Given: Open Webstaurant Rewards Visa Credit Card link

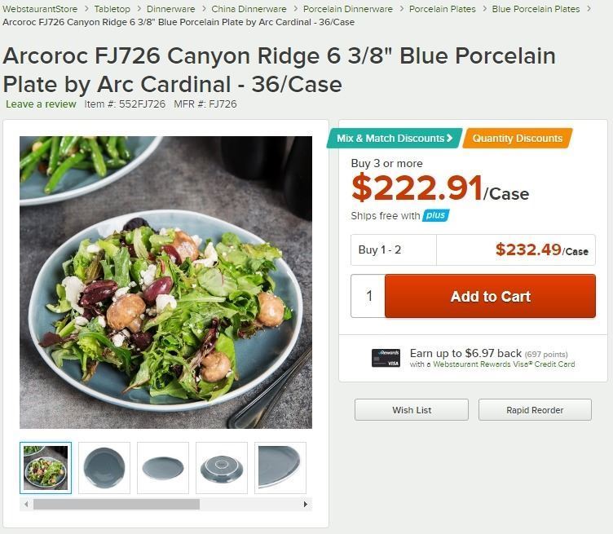Looking at the screenshot, I should [x=504, y=364].
